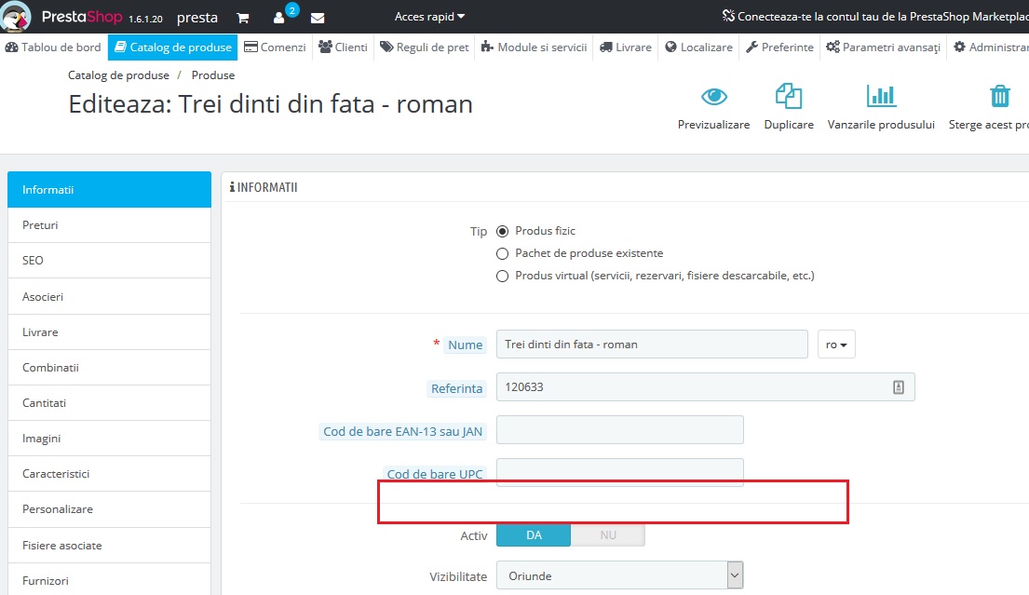Open the Clienti menu
This screenshot has width=1029, height=595.
click(x=344, y=47)
